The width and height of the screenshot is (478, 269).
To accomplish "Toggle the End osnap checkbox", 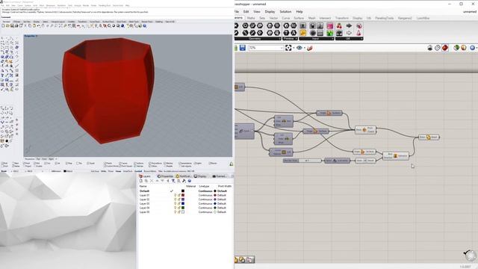I will point(3,163).
